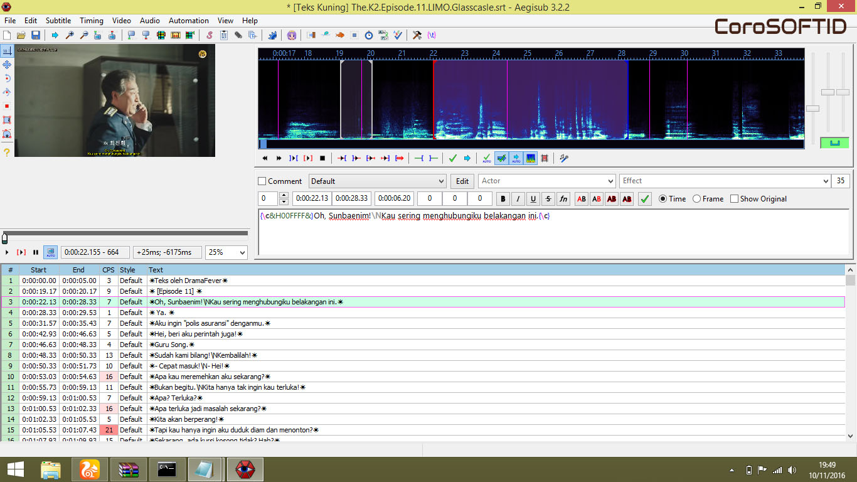Image resolution: width=857 pixels, height=482 pixels.
Task: Open Timing Post-Processor clock icon
Action: 369,35
